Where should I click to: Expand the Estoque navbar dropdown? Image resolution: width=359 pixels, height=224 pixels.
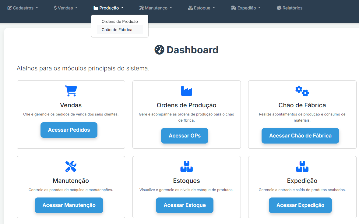202,8
